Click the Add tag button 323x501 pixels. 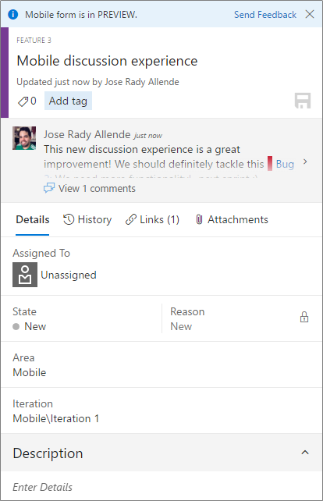pyautogui.click(x=68, y=101)
